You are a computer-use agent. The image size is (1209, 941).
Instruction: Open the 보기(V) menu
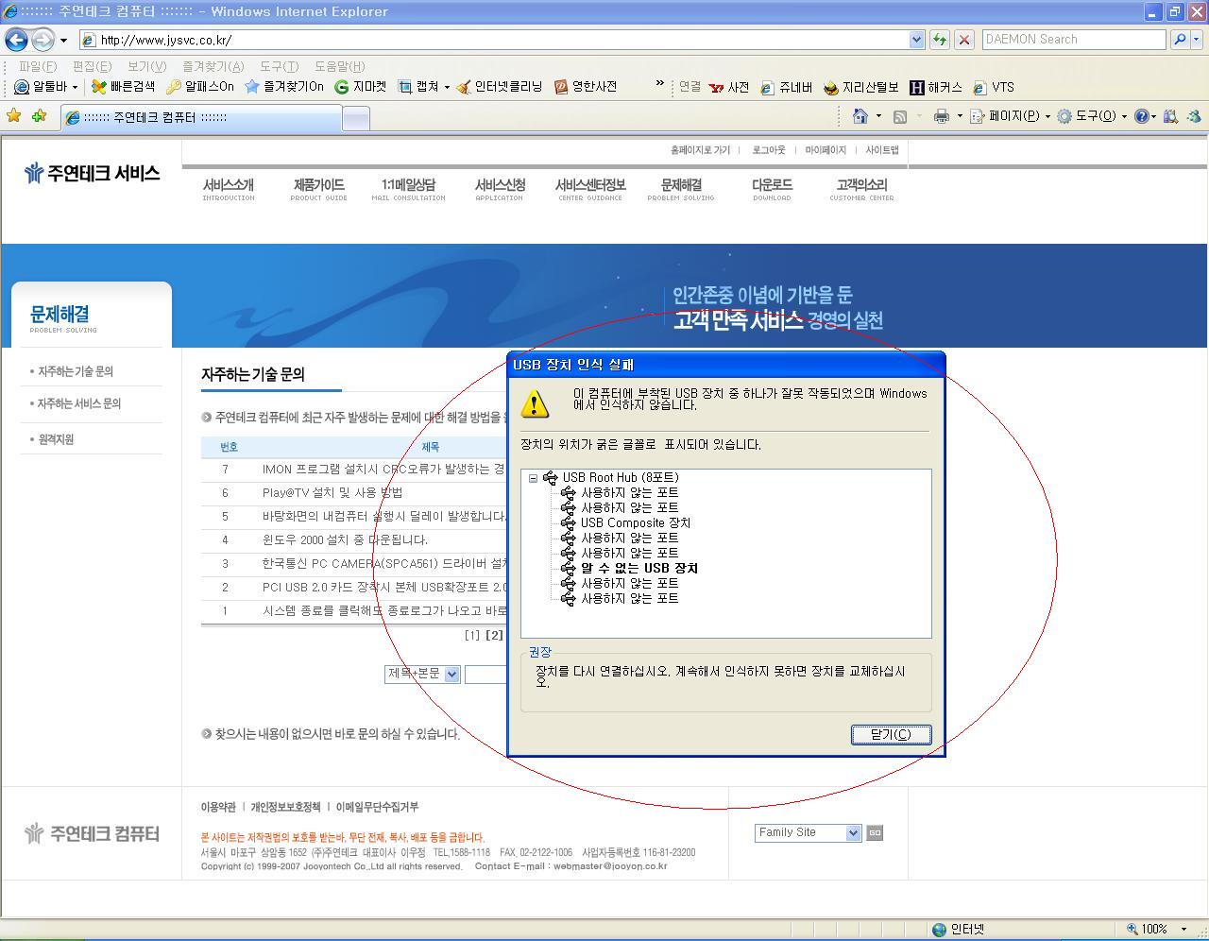click(x=146, y=66)
